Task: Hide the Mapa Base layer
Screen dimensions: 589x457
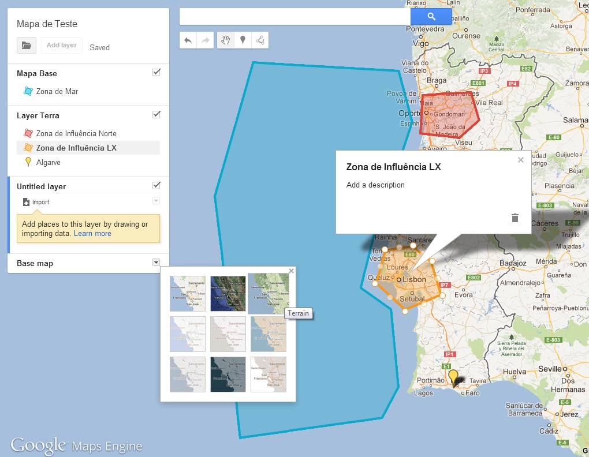Action: 156,72
